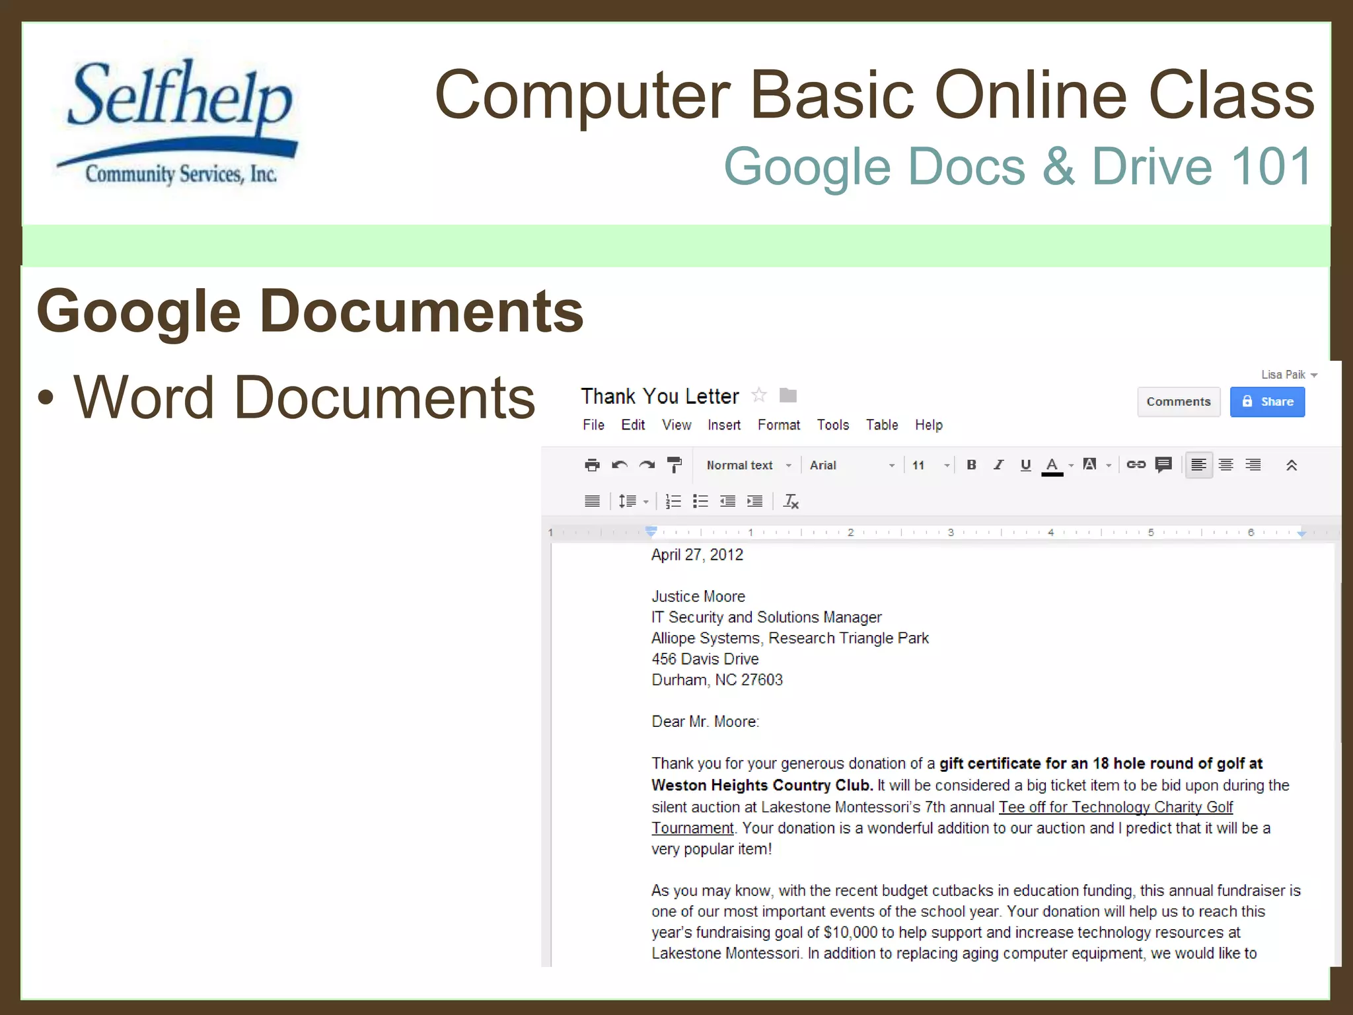
Task: Click the numbered list icon
Action: coord(673,502)
